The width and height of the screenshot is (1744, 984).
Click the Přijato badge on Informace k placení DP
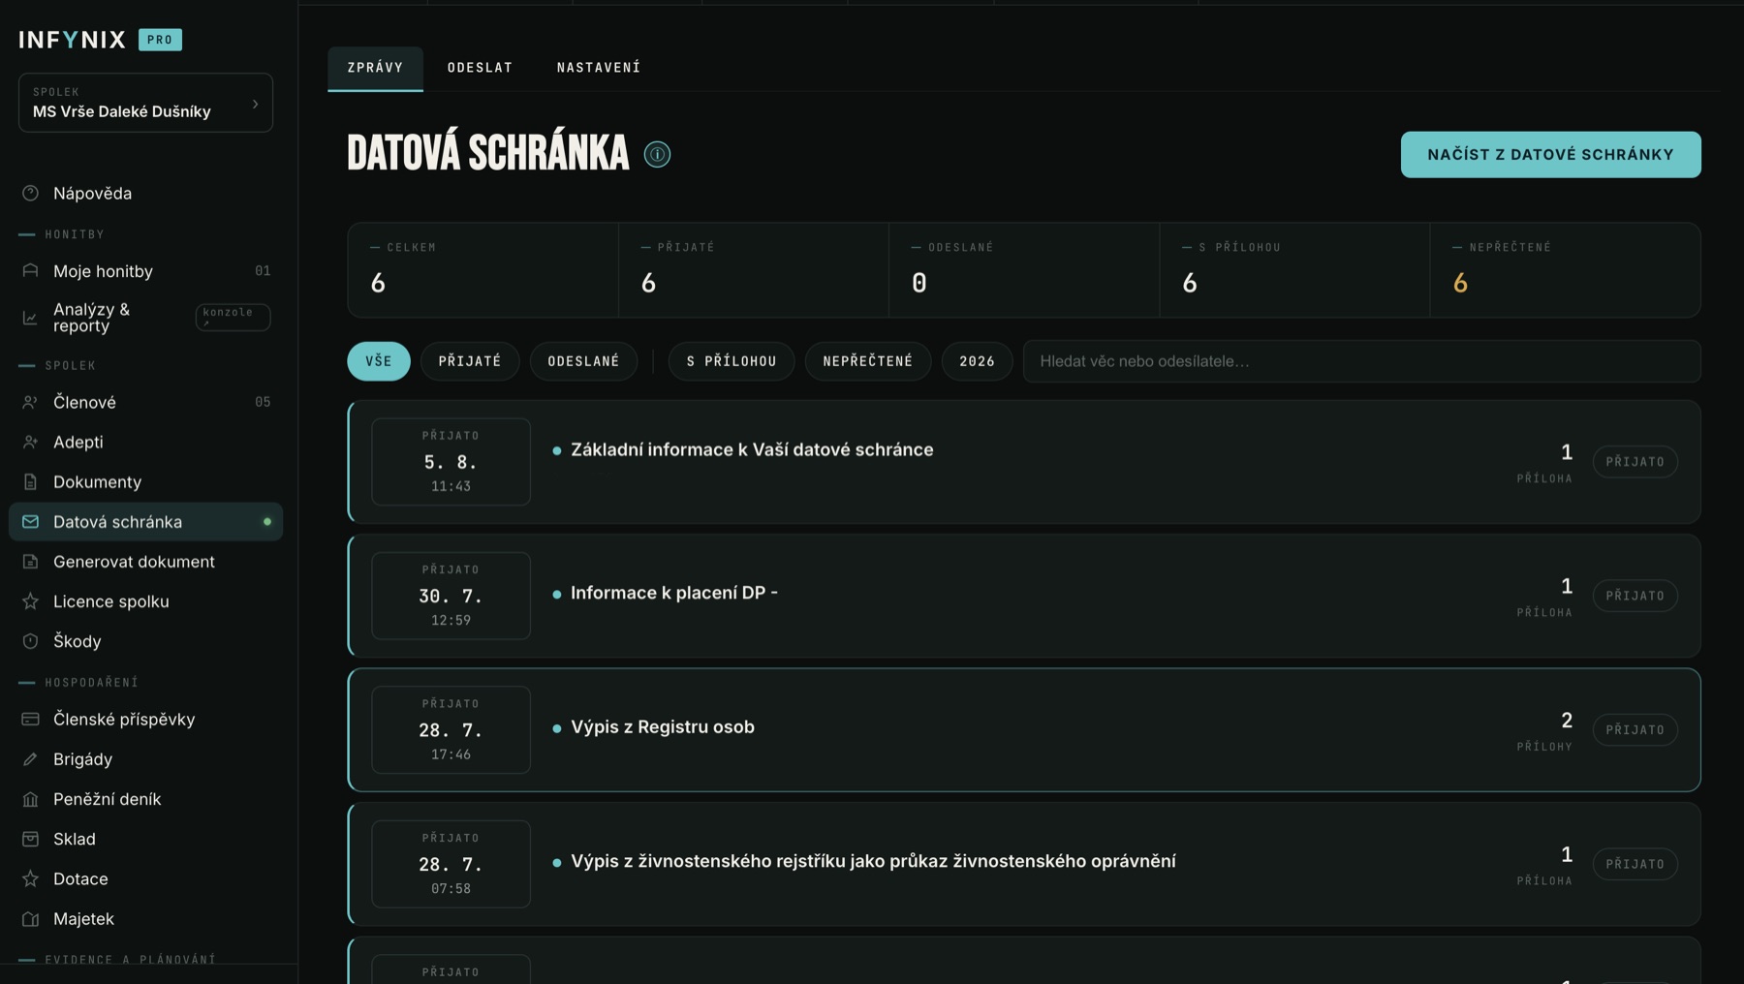[x=1635, y=596]
